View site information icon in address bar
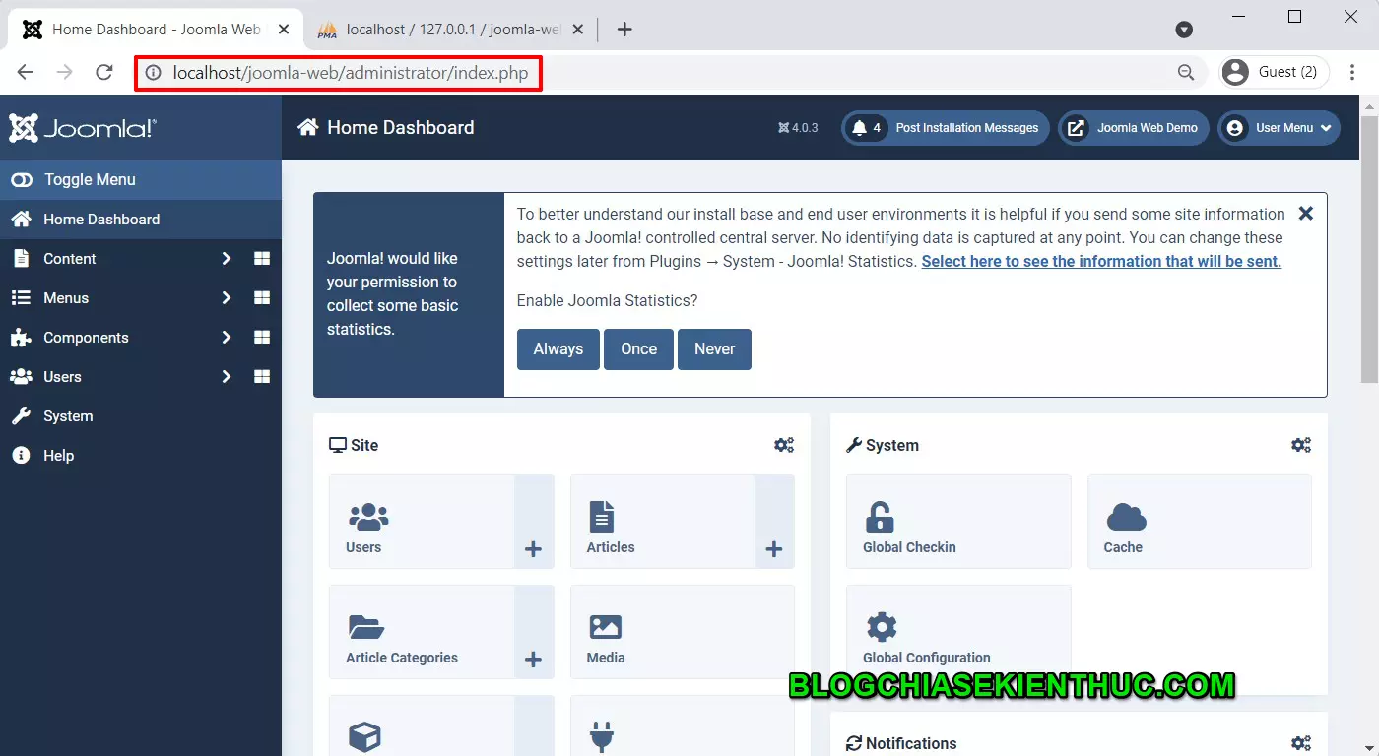 pyautogui.click(x=153, y=72)
